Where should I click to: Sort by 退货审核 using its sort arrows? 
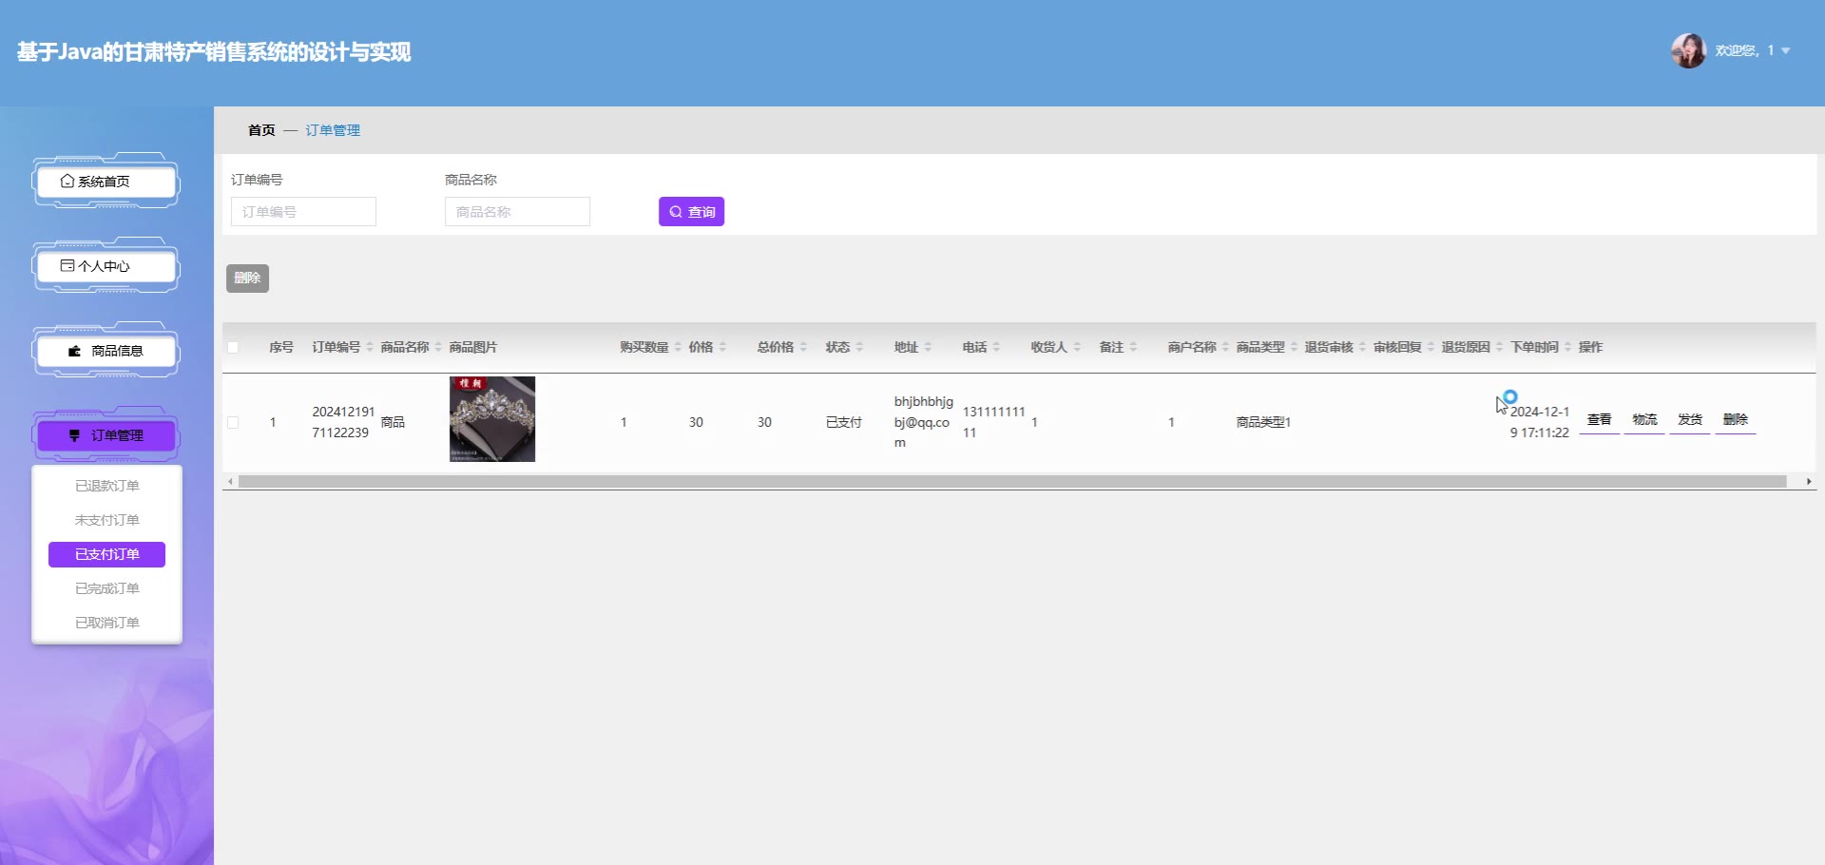(x=1362, y=347)
